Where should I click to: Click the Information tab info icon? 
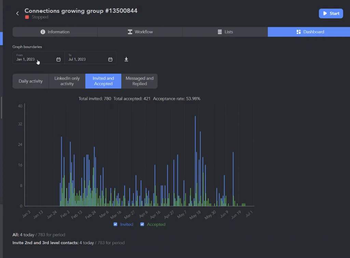pos(43,32)
